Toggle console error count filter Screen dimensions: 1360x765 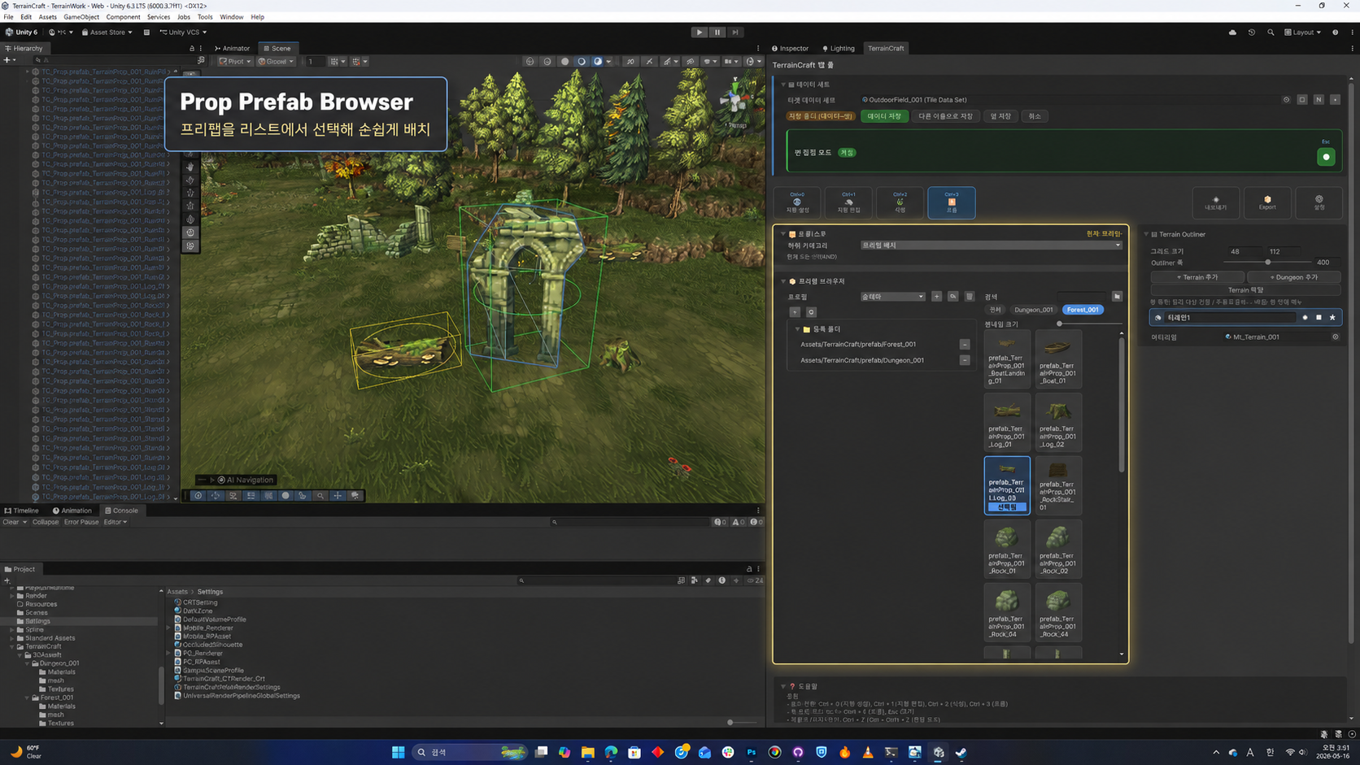[x=756, y=522]
